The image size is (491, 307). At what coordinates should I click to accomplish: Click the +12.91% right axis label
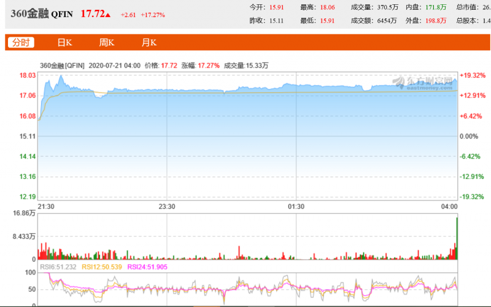[x=473, y=96]
